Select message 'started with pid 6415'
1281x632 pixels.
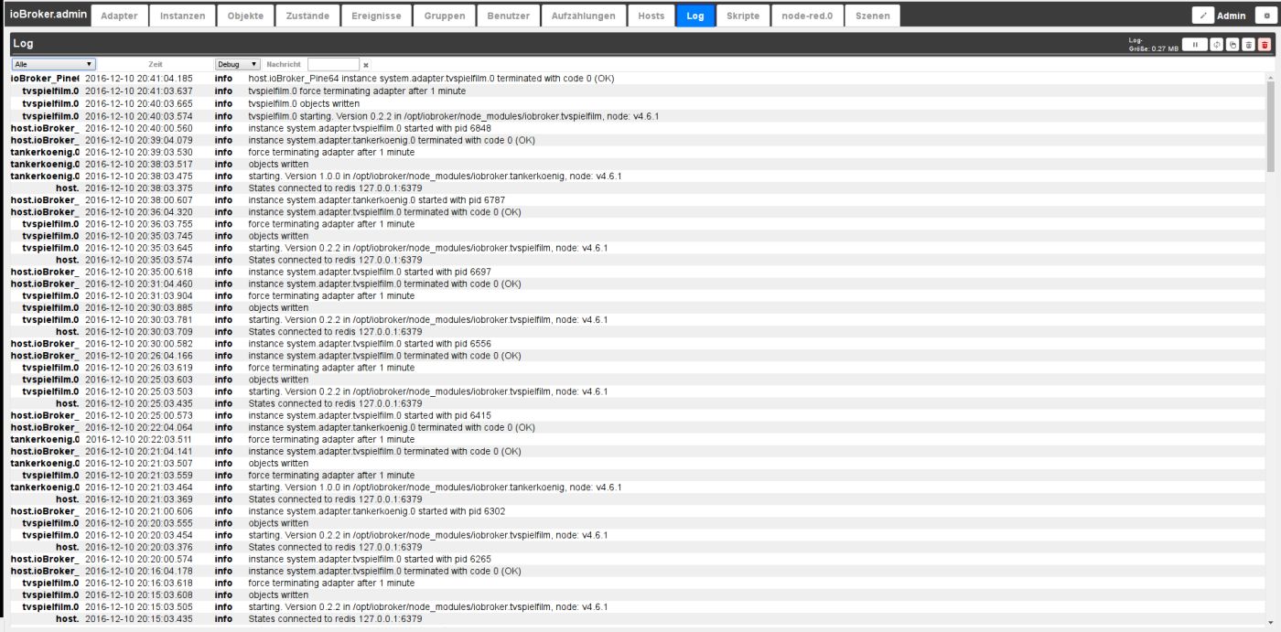tap(370, 414)
